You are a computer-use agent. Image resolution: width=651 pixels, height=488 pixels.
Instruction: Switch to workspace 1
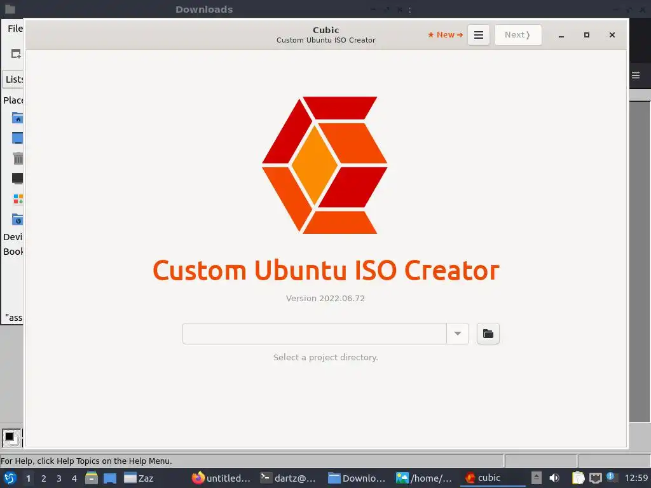28,478
